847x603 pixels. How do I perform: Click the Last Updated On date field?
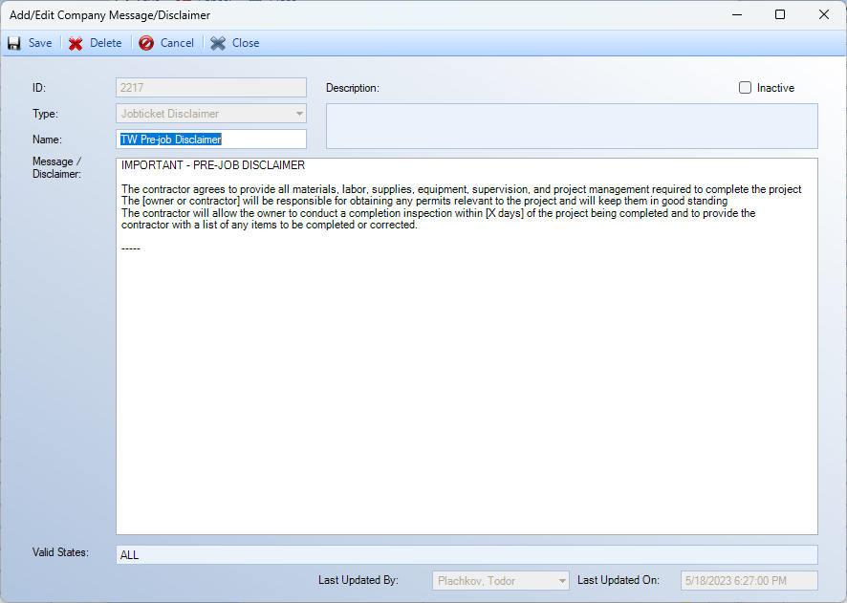749,581
